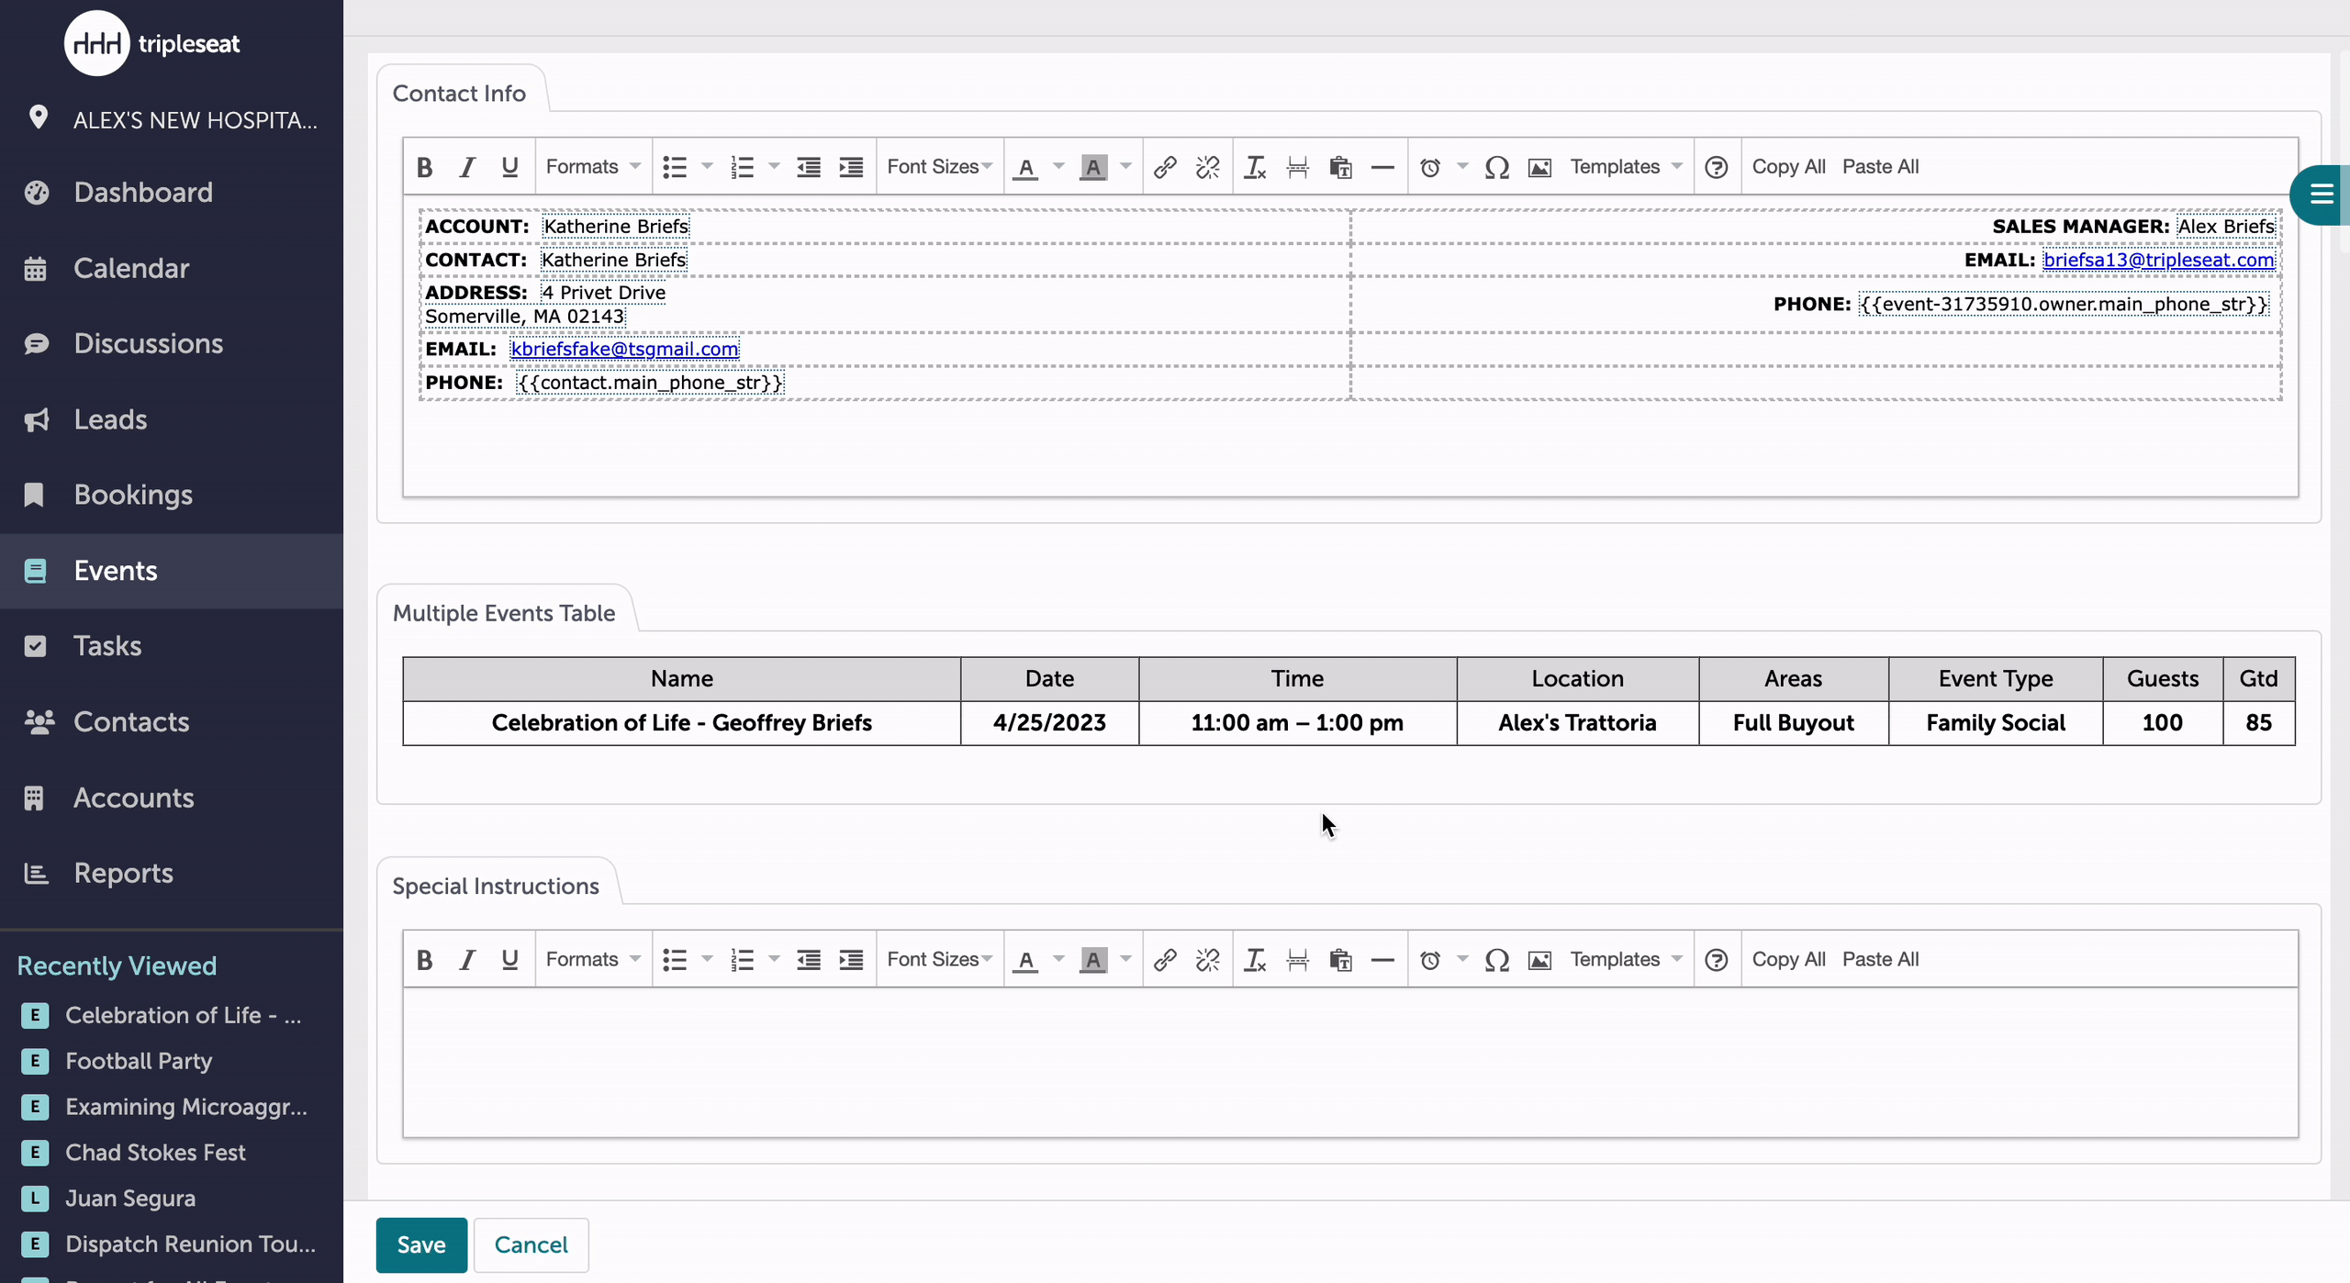This screenshot has width=2350, height=1283.
Task: Apply text color in Contact Info toolbar
Action: click(x=1025, y=167)
